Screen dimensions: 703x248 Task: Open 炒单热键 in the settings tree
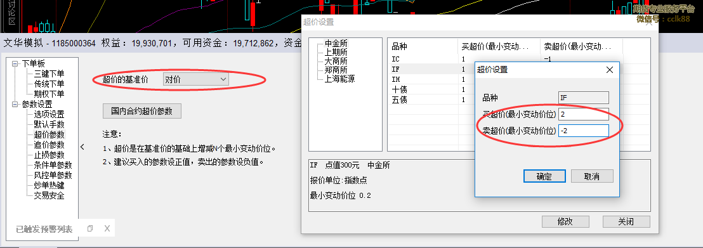(49, 185)
